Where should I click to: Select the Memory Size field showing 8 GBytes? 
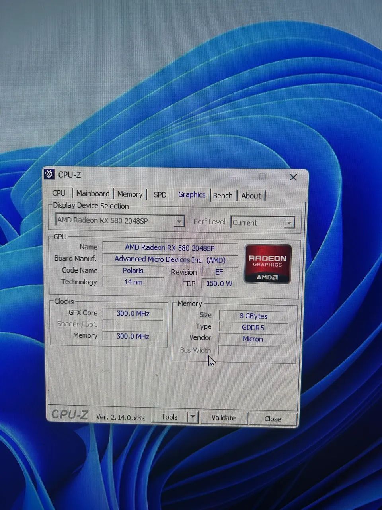click(253, 316)
